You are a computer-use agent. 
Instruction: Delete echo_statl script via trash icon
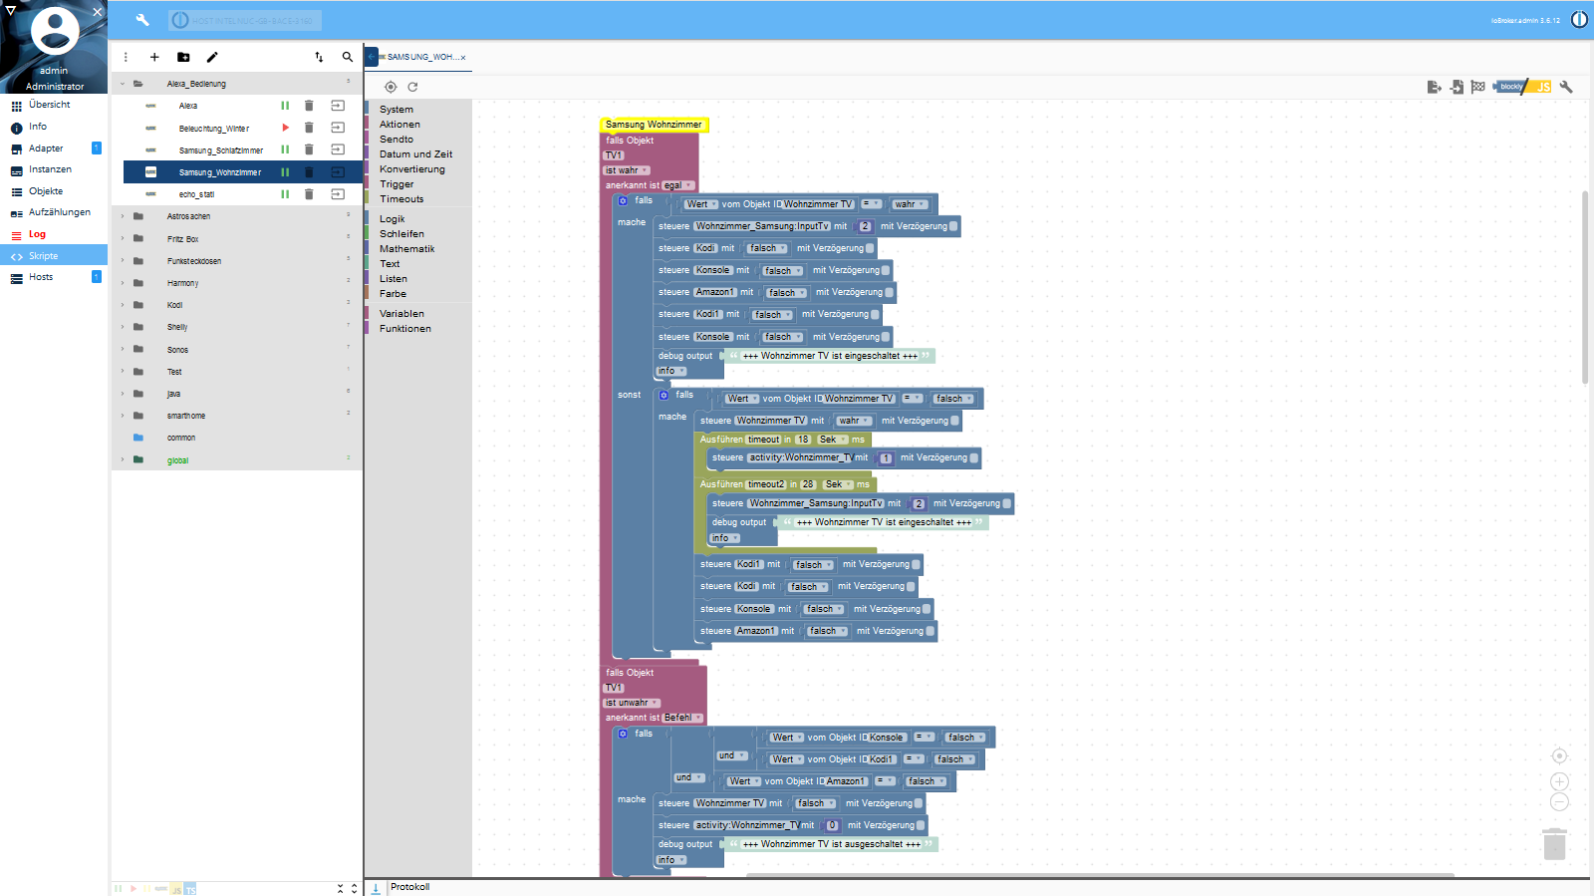coord(309,194)
